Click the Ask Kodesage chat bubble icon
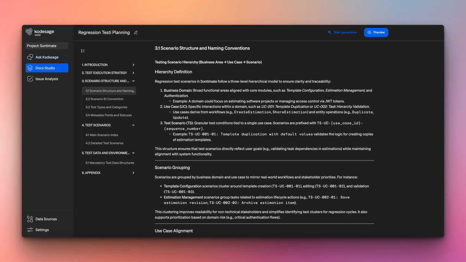 [30, 57]
